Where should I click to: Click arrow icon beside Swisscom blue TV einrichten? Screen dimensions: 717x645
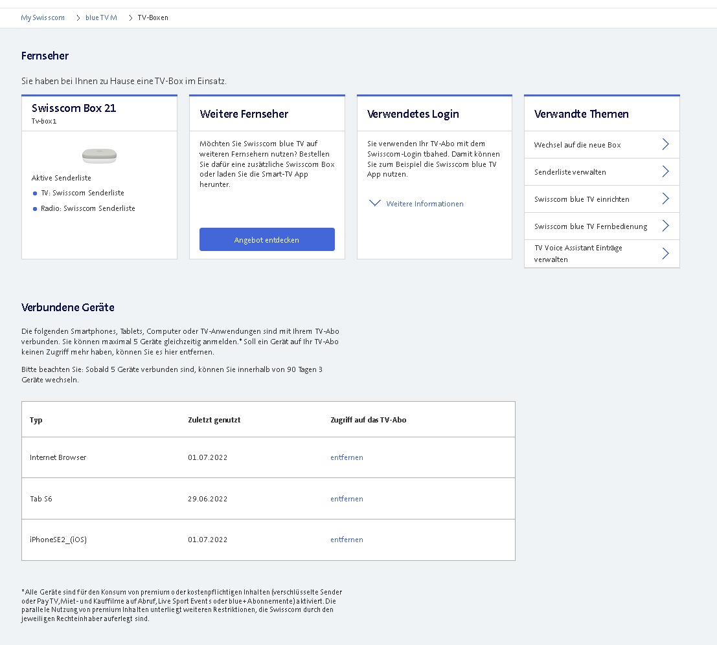pos(665,199)
